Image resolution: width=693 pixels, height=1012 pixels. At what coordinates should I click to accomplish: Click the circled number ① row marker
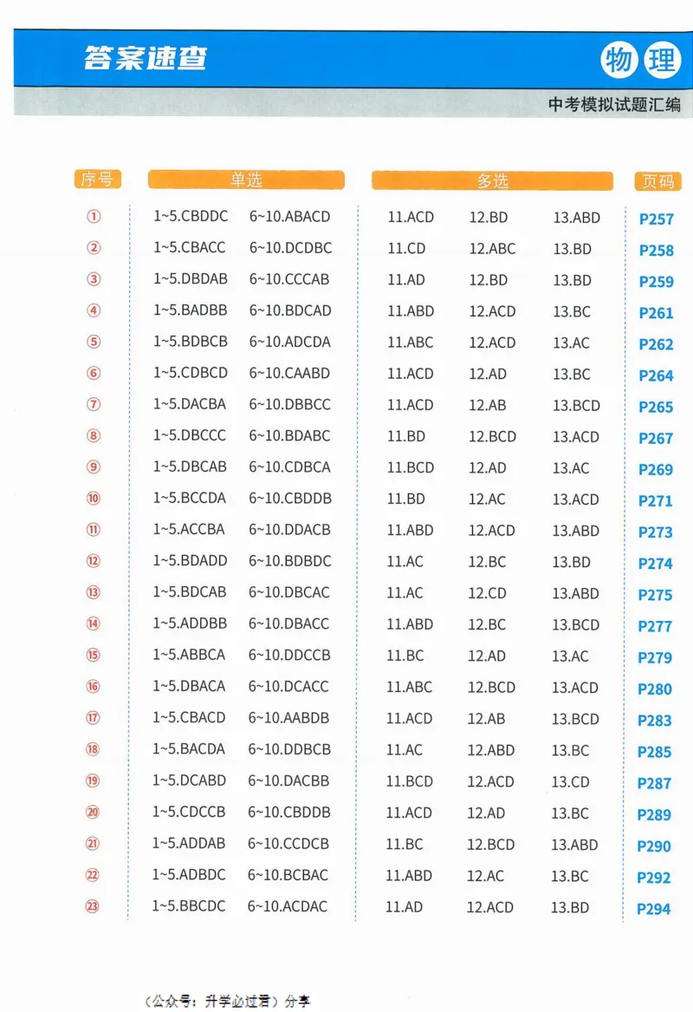point(94,217)
